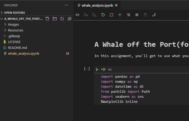Image resolution: width=189 pixels, height=121 pixels.
Task: Click the 'import numpy as np' code line
Action: tap(119, 82)
